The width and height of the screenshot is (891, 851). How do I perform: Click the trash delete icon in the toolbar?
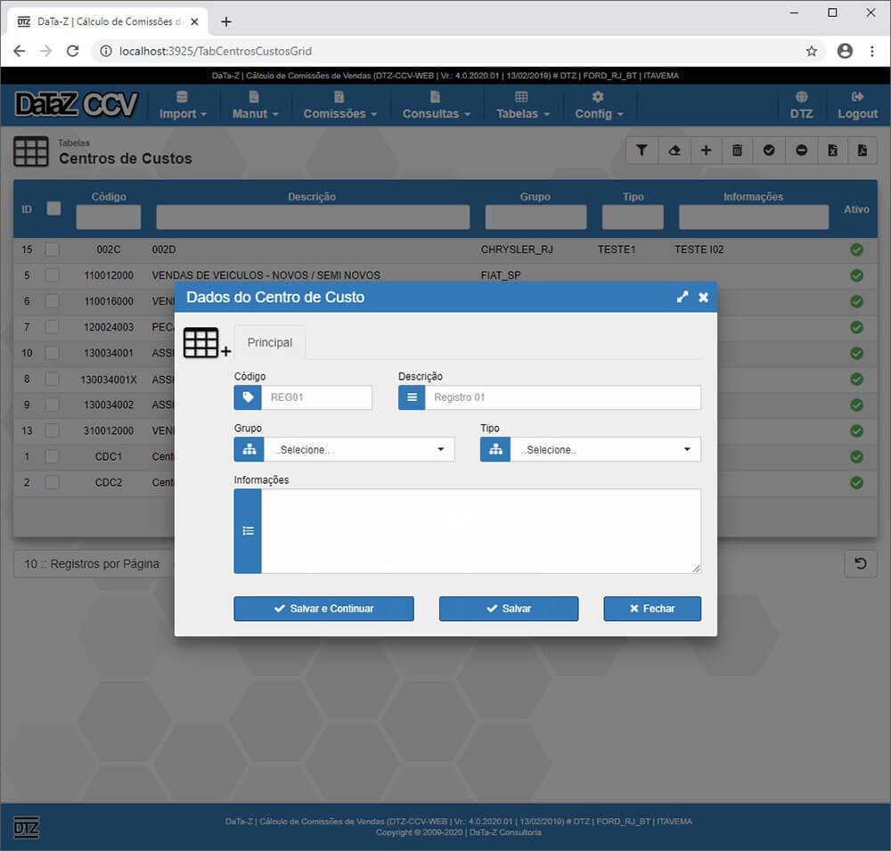tap(737, 151)
